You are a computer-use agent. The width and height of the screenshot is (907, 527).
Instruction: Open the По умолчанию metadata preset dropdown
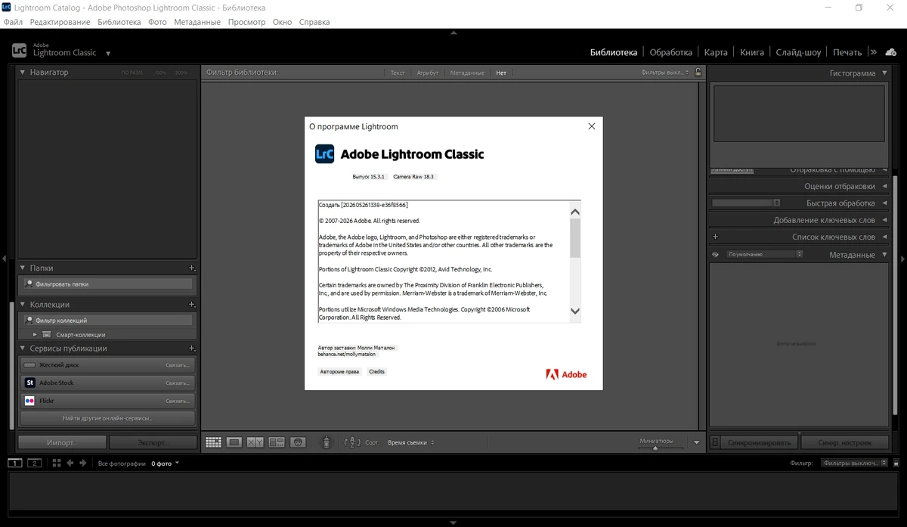click(764, 255)
